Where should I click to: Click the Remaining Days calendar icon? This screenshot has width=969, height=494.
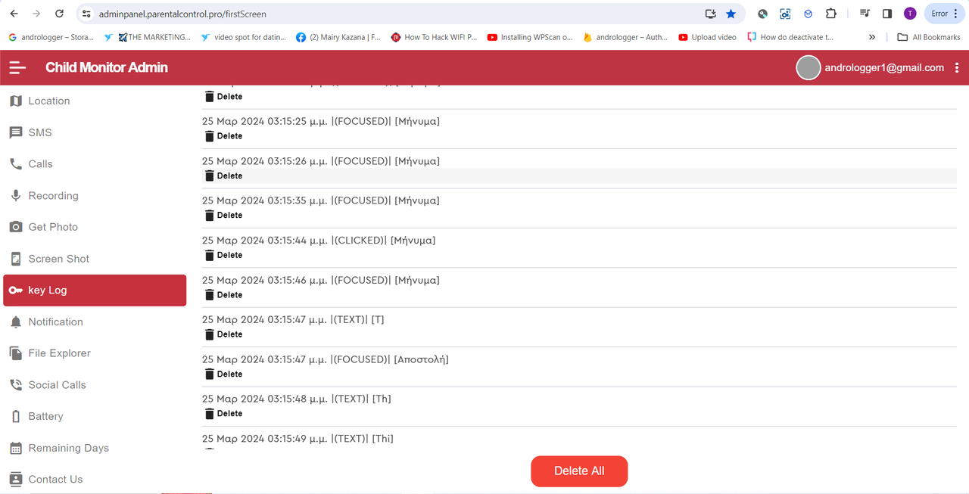(16, 448)
